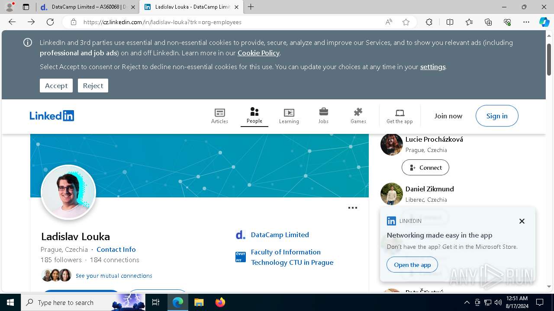Open the Windows Start menu

(10, 302)
